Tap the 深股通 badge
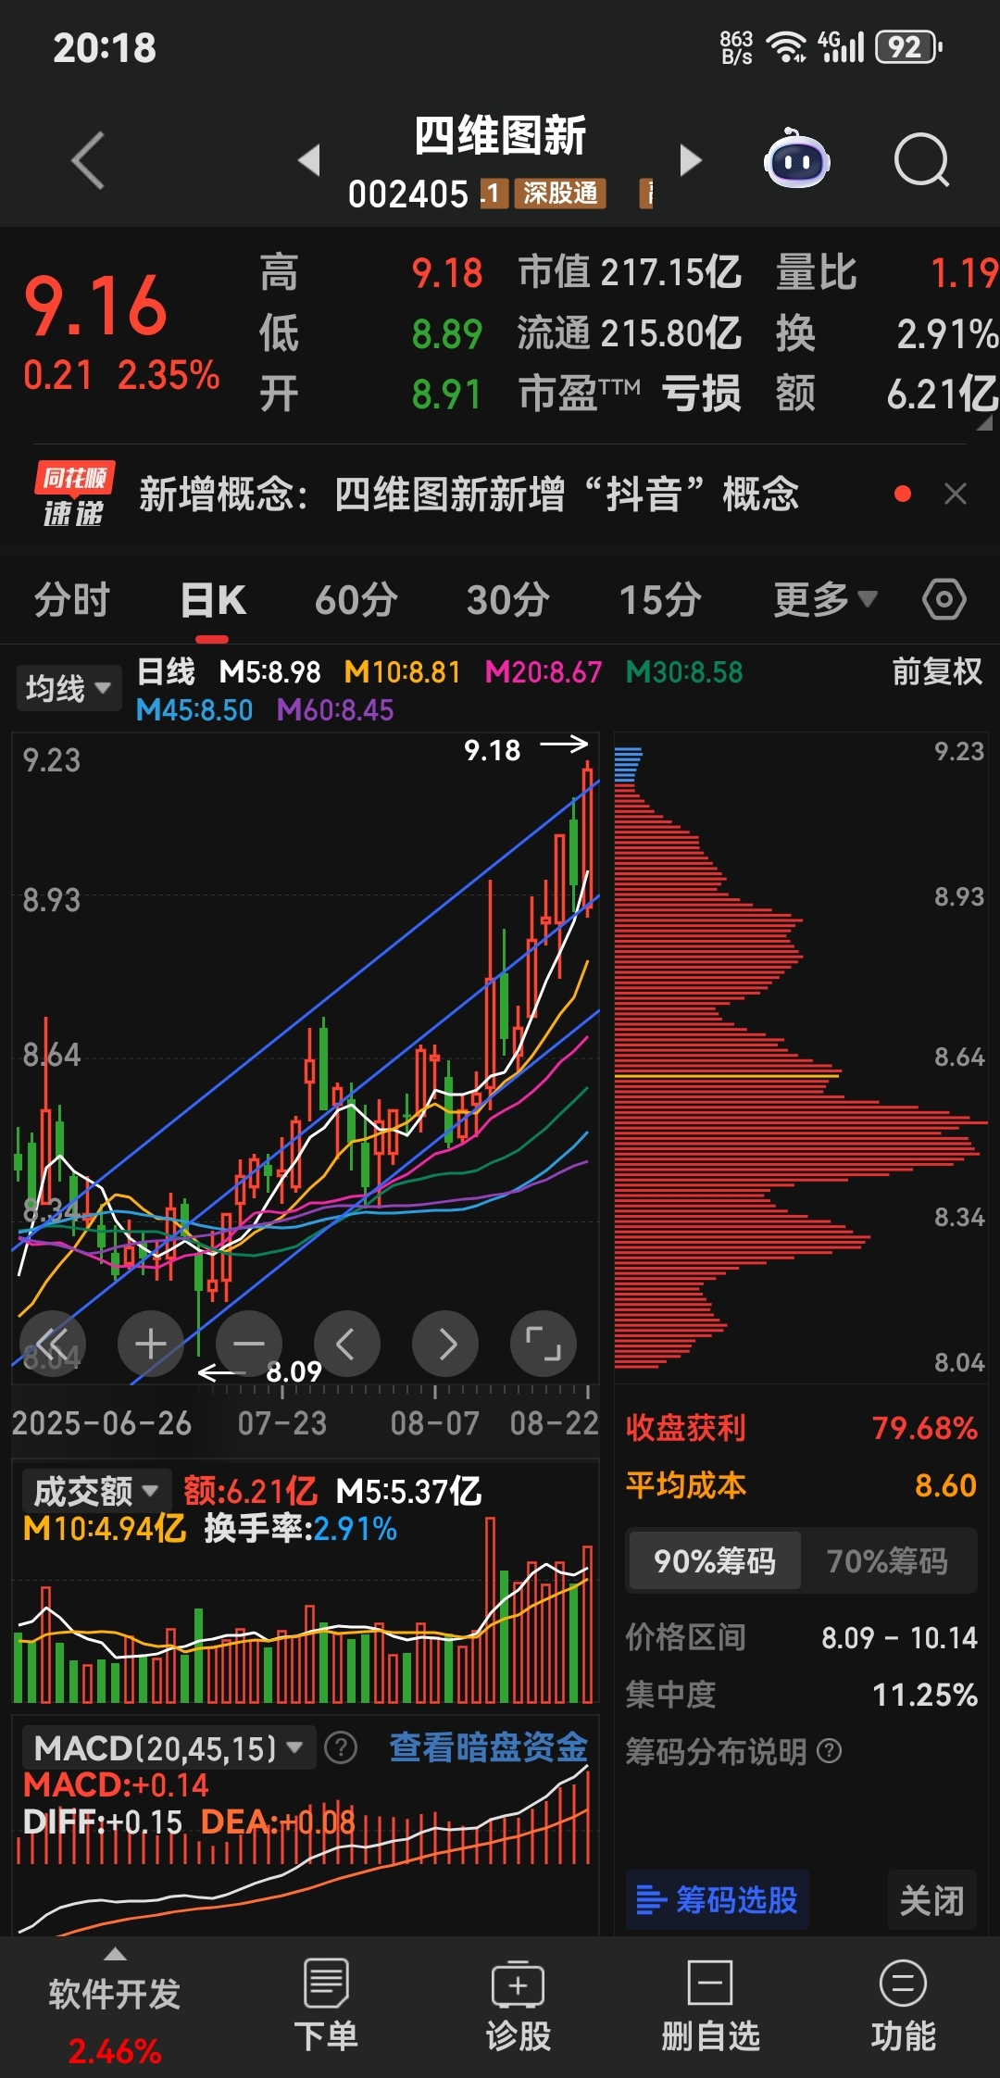 tap(560, 194)
